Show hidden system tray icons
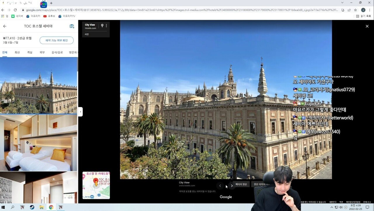The height and width of the screenshot is (211, 374). (x=332, y=207)
